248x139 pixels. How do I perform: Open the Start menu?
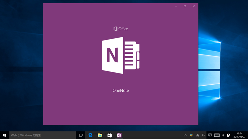[5, 135]
